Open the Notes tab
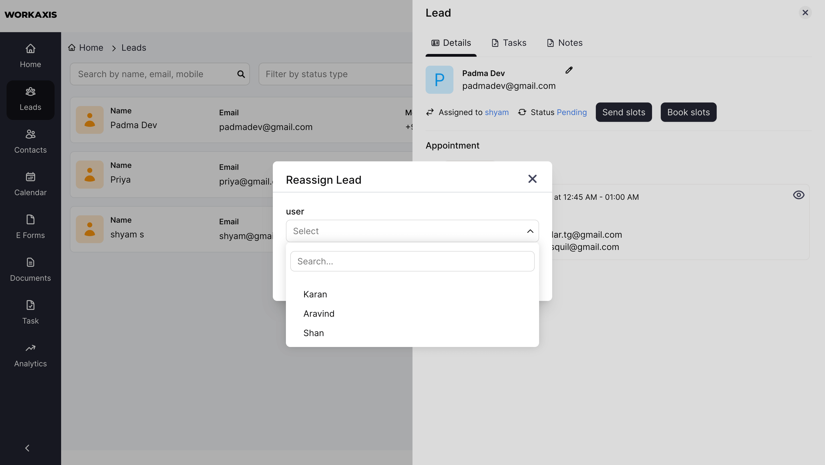This screenshot has height=465, width=825. 565,43
